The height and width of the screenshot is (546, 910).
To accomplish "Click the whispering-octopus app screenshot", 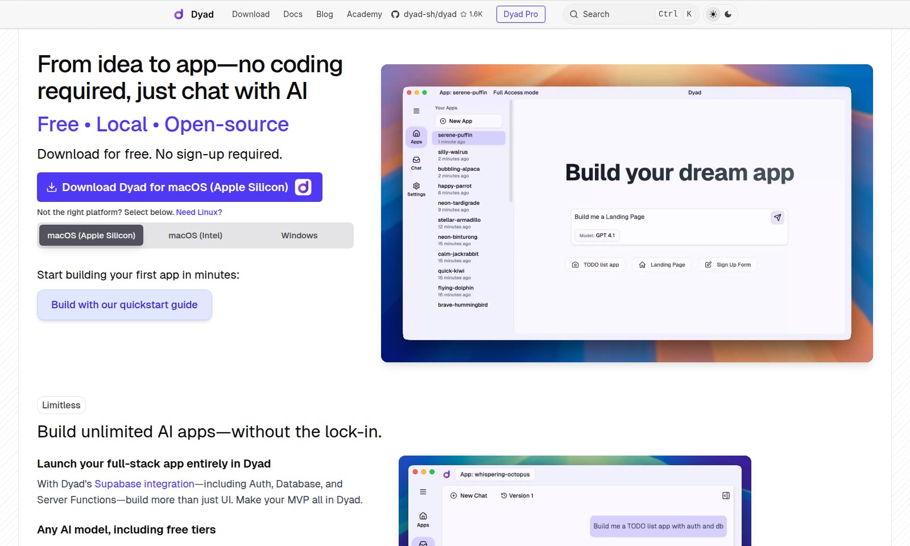I will (x=575, y=500).
